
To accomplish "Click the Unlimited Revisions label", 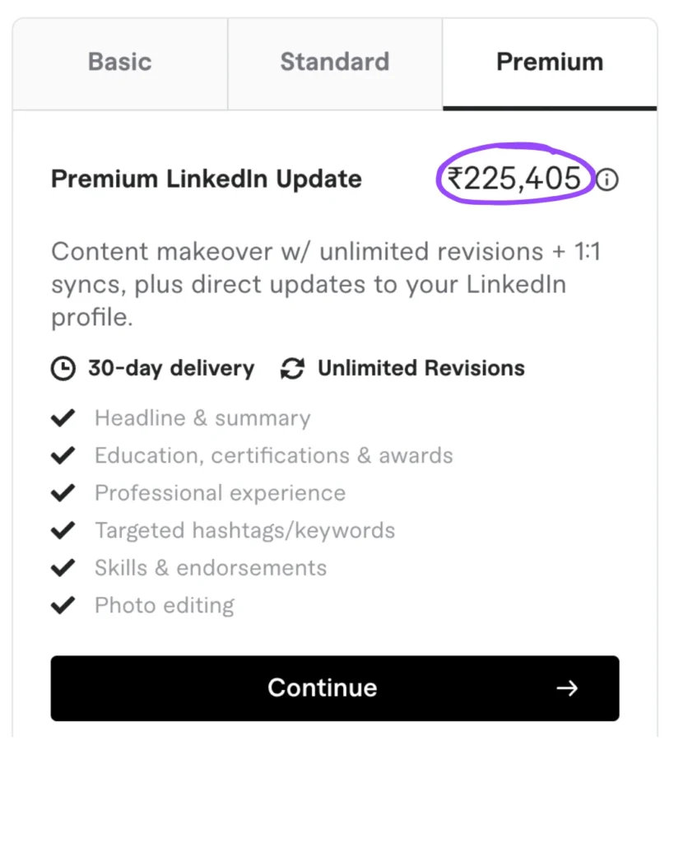I will pos(421,368).
